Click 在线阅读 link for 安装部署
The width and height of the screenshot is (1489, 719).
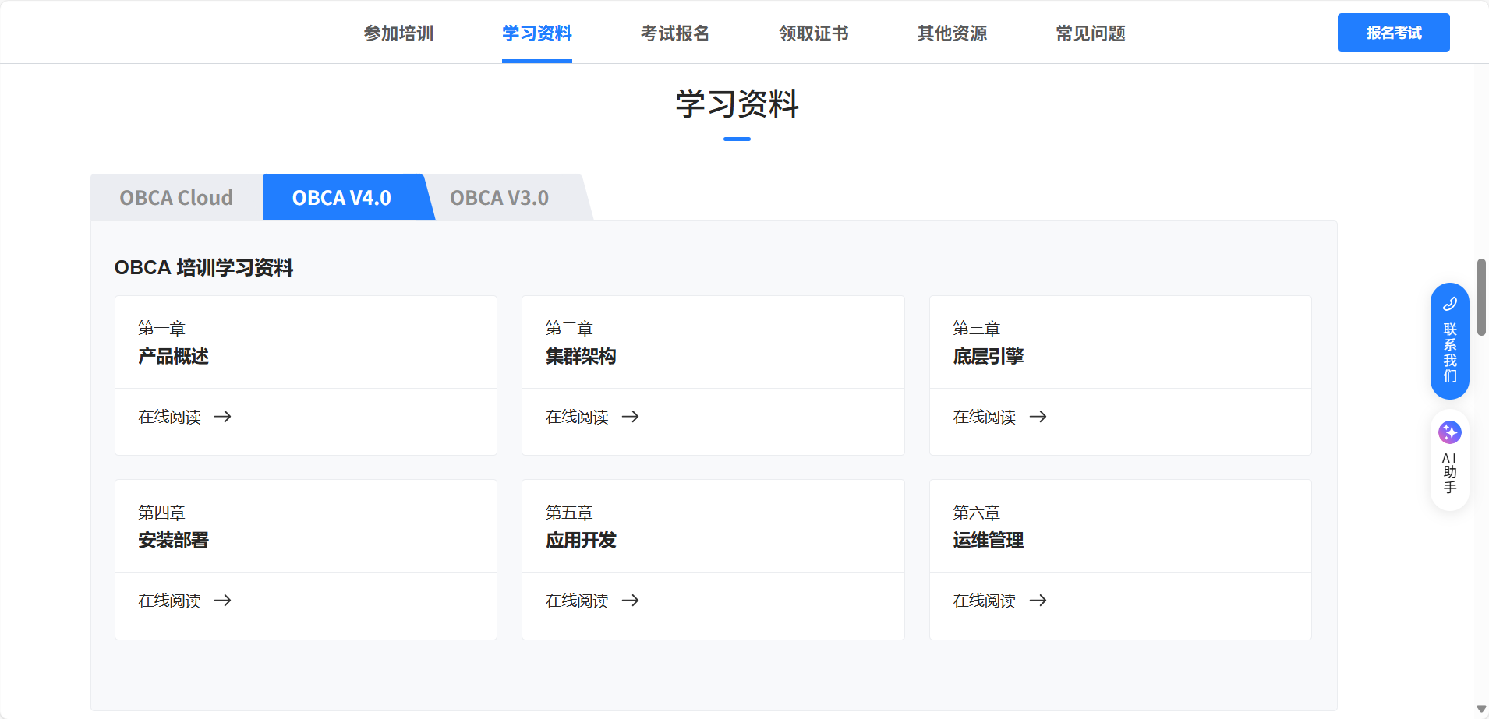pyautogui.click(x=170, y=601)
